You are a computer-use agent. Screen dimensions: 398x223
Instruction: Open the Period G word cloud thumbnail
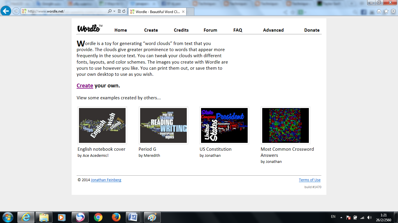(163, 125)
